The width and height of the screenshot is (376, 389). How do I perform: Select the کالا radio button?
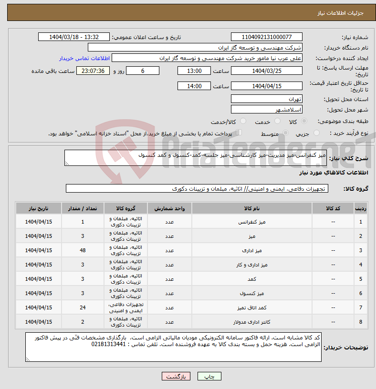pyautogui.click(x=304, y=121)
